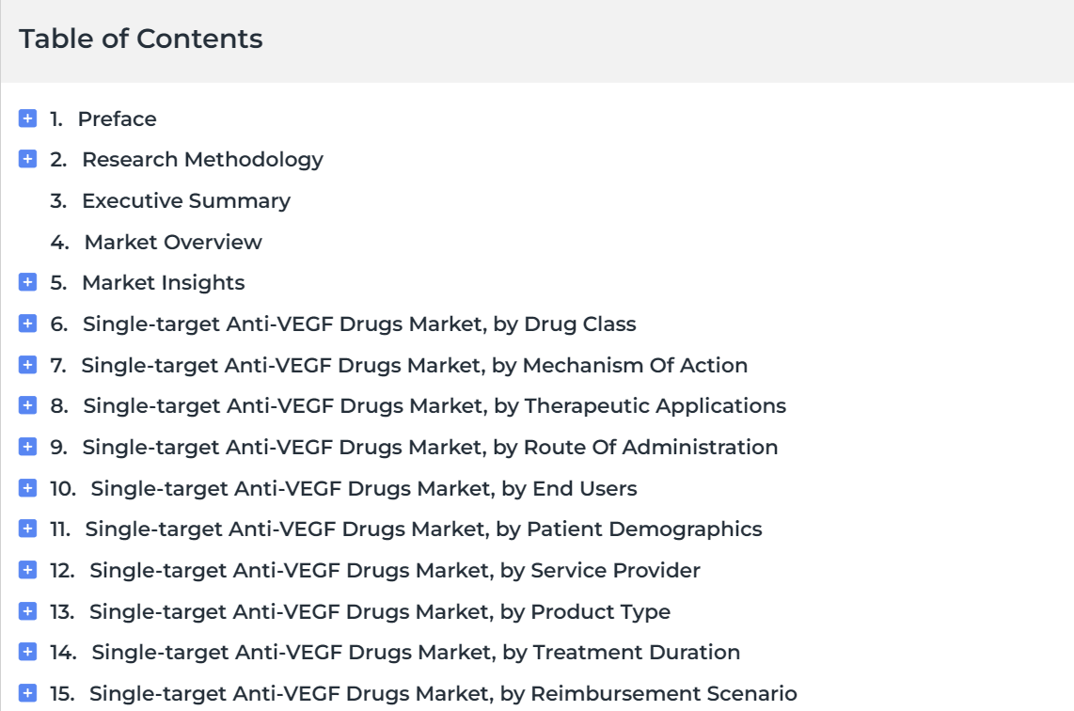Image resolution: width=1074 pixels, height=711 pixels.
Task: Click the Table of Contents heading
Action: tap(140, 39)
